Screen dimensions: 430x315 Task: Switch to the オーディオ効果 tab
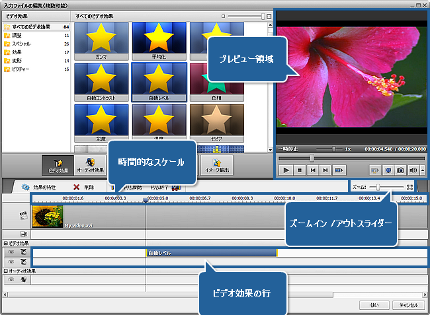pyautogui.click(x=89, y=164)
